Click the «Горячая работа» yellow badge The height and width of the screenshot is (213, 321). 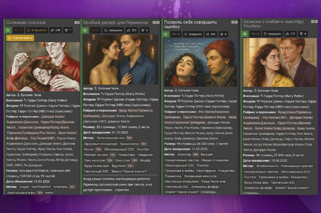click(x=20, y=38)
